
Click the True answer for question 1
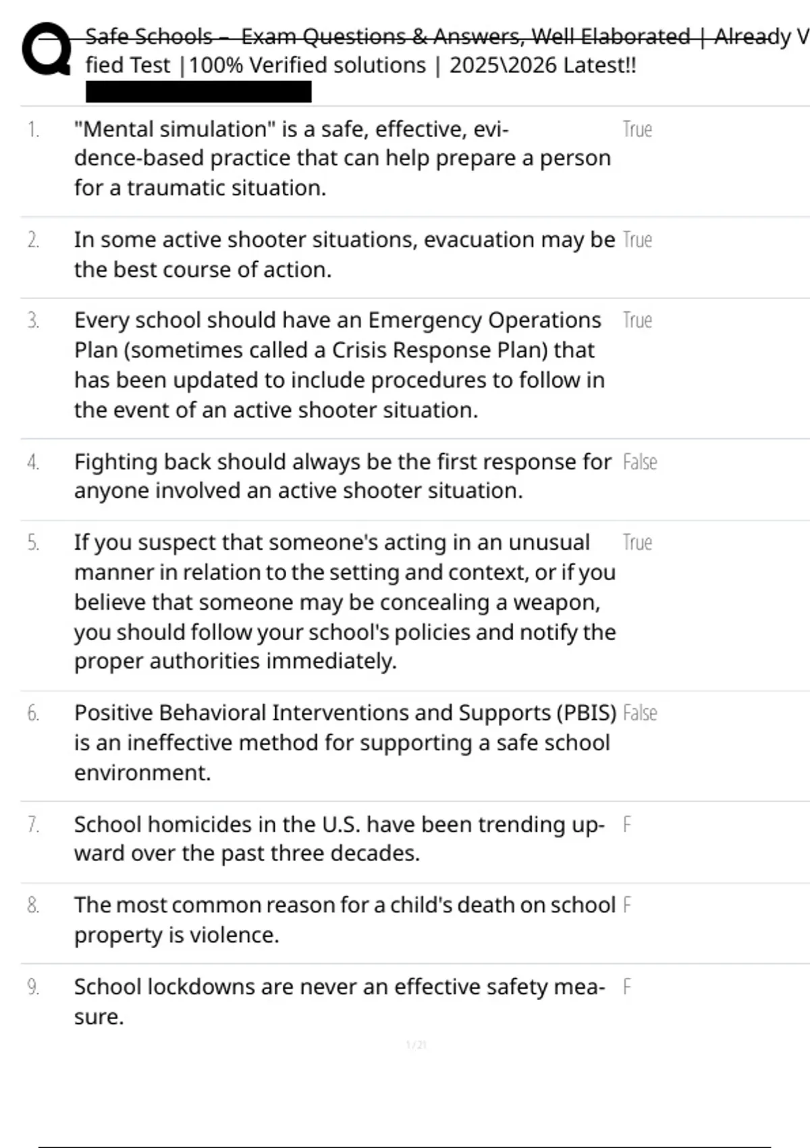click(637, 129)
